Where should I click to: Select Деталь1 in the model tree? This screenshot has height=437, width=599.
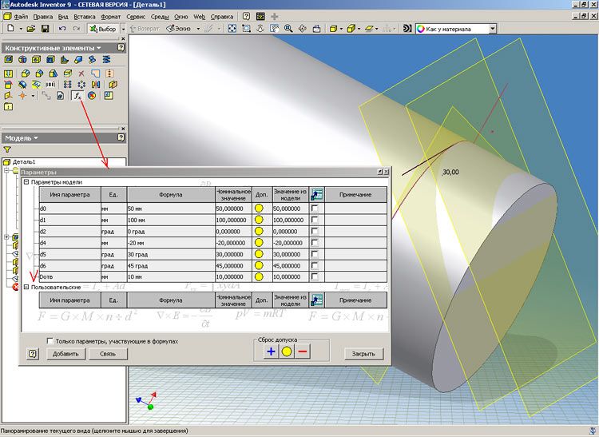coord(24,162)
